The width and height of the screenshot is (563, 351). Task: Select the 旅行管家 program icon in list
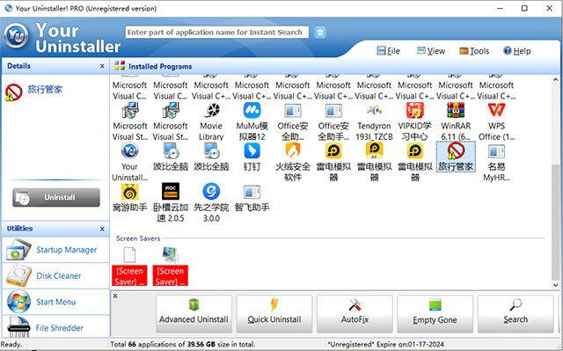coord(456,151)
